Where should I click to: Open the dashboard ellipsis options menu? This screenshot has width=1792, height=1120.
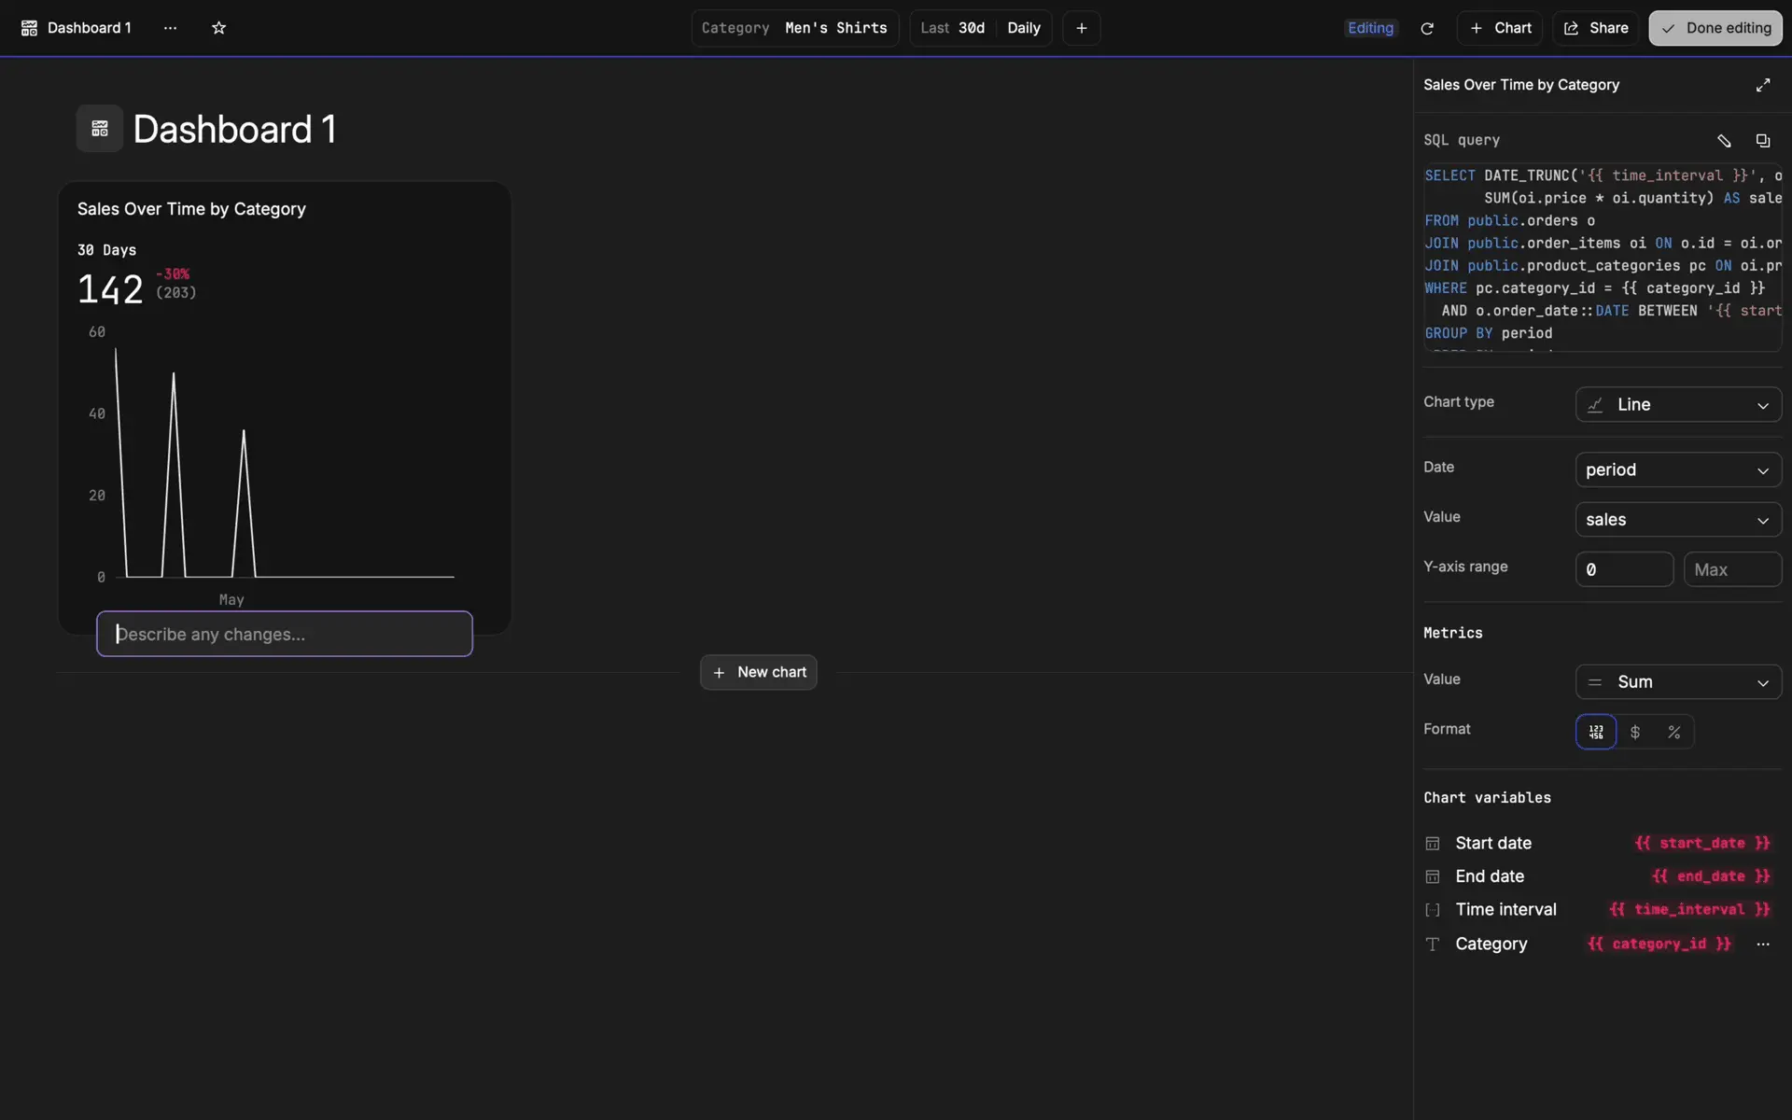tap(170, 28)
